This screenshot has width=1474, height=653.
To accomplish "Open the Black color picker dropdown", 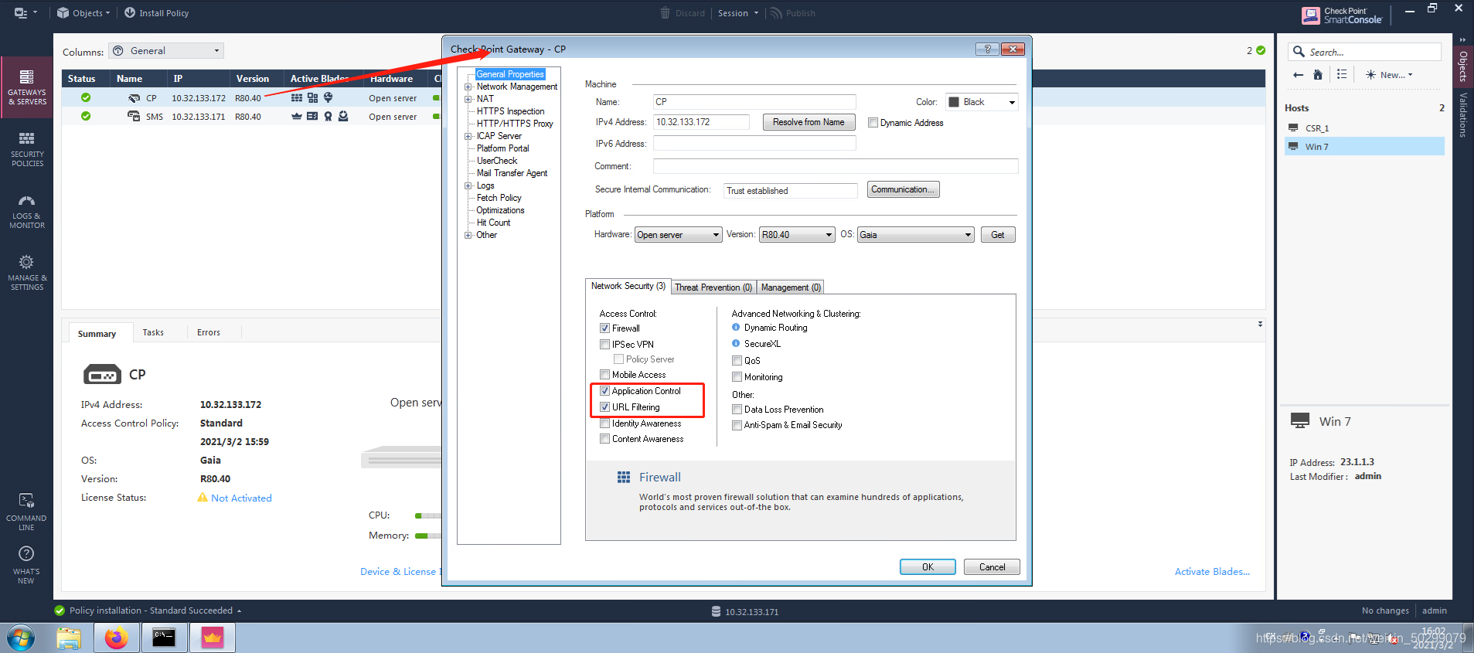I will [x=982, y=102].
